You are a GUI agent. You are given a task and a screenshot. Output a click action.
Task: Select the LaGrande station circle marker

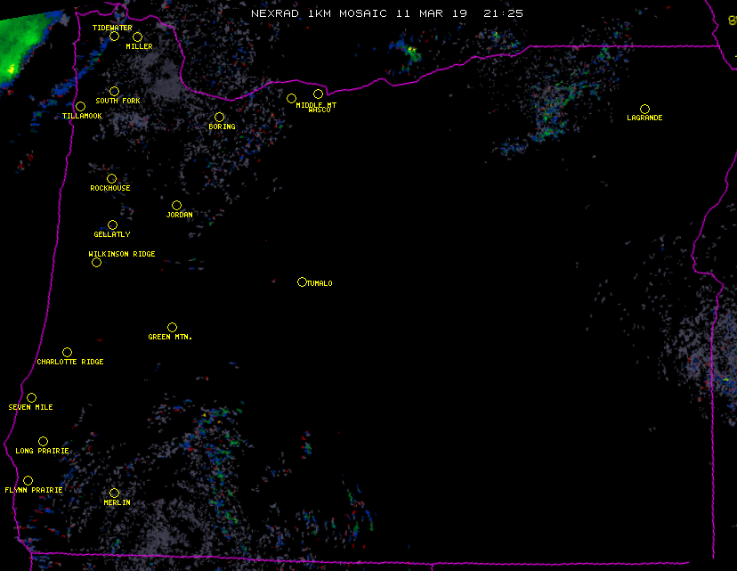644,110
